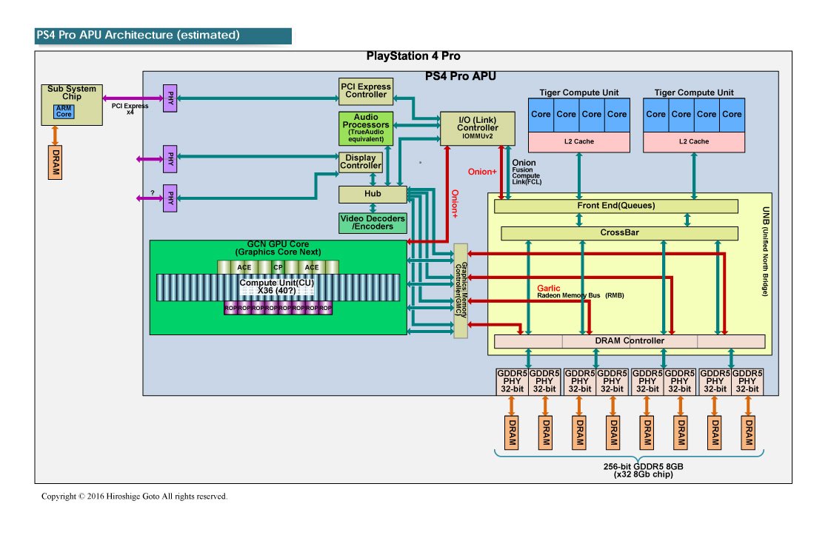The image size is (831, 535).
Task: Click the "Hub" block
Action: tap(373, 195)
